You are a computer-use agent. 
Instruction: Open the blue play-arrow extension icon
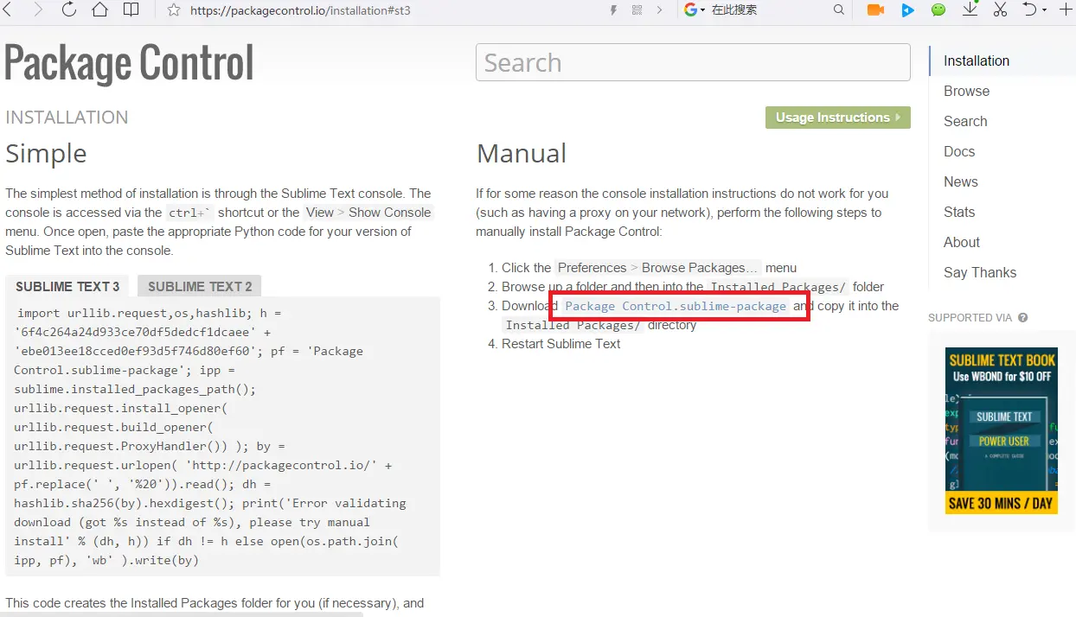(x=907, y=10)
